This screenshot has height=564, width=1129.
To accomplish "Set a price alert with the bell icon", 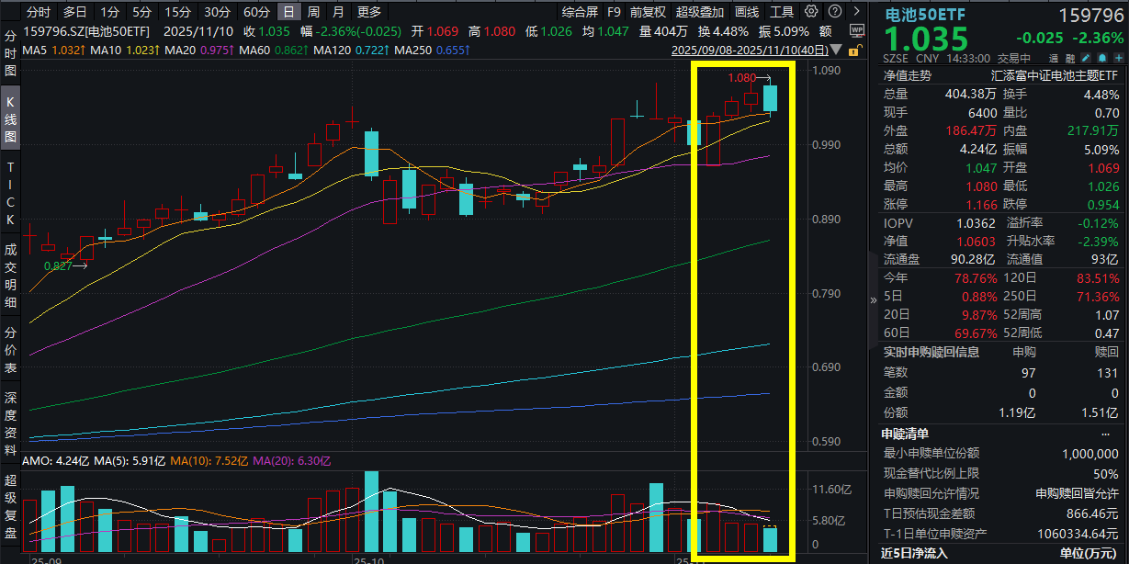I will pyautogui.click(x=1102, y=56).
